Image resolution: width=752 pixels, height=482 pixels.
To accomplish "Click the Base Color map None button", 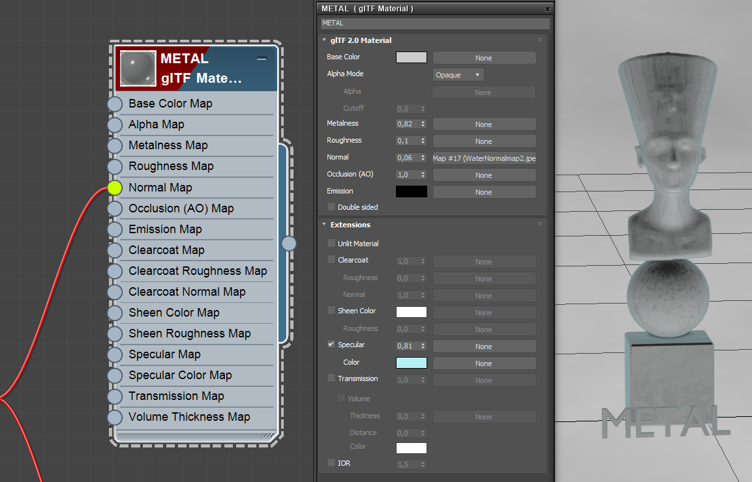I will 484,57.
